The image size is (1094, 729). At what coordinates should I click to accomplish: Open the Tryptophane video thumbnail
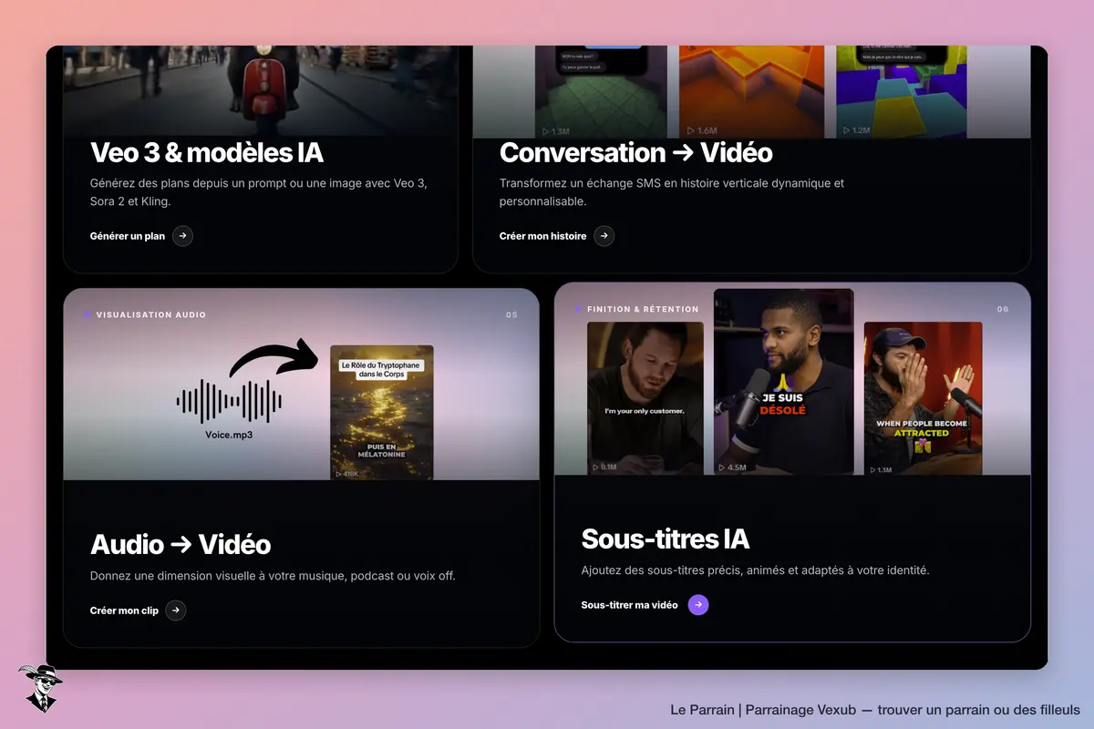(382, 412)
